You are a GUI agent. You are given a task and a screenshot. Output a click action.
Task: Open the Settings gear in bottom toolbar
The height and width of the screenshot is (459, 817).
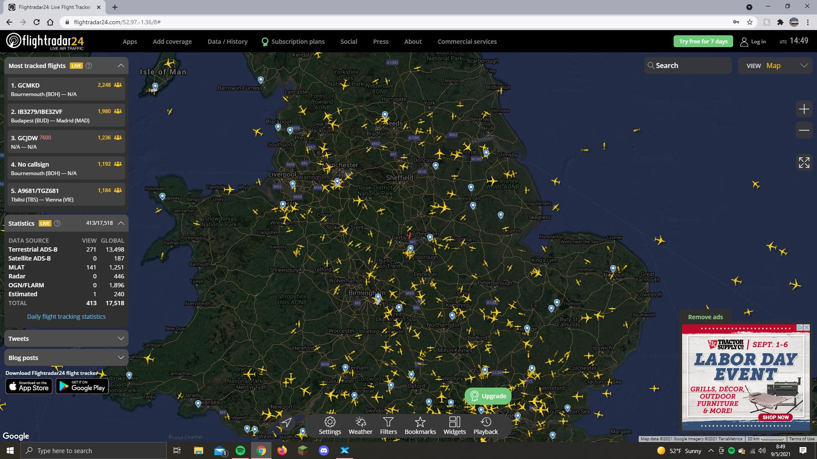click(x=330, y=425)
